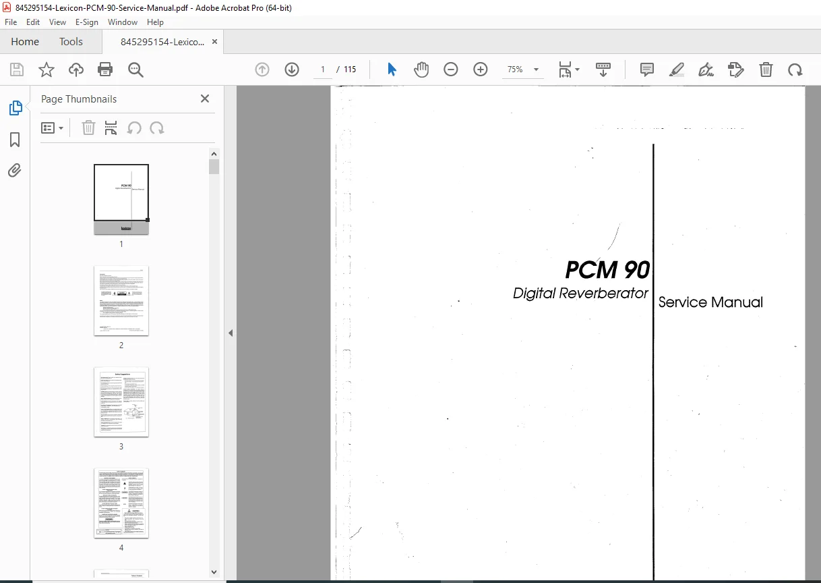Open Page Thumbnails sidebar icon
This screenshot has width=821, height=583.
tap(15, 108)
